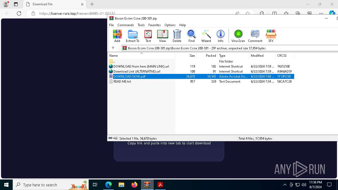Close the 'Download File' tab
The height and width of the screenshot is (190, 338).
[x=82, y=4]
